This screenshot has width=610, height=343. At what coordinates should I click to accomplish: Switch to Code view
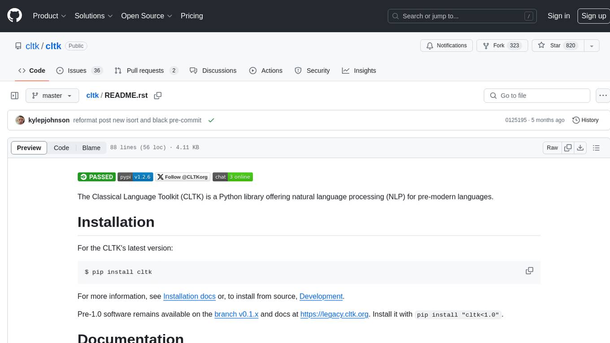tap(61, 148)
